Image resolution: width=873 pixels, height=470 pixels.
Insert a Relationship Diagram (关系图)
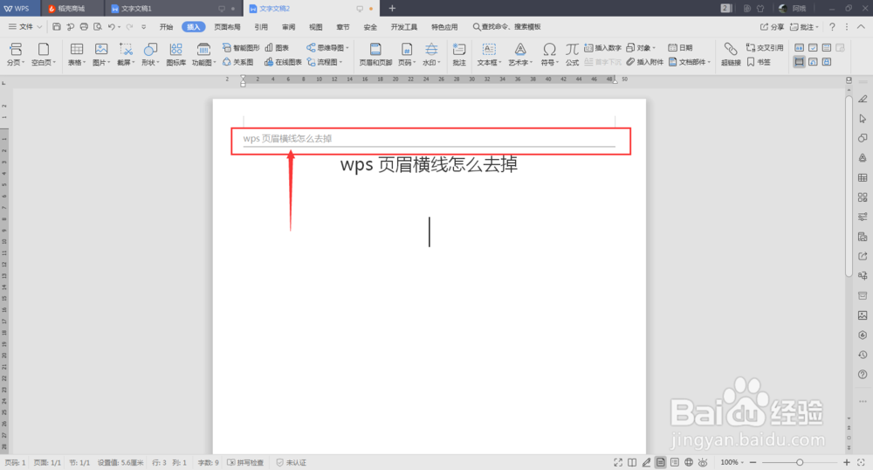pos(237,62)
